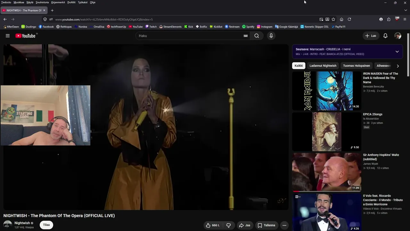Show more filter chips with the arrow
The image size is (410, 231).
coord(398,66)
